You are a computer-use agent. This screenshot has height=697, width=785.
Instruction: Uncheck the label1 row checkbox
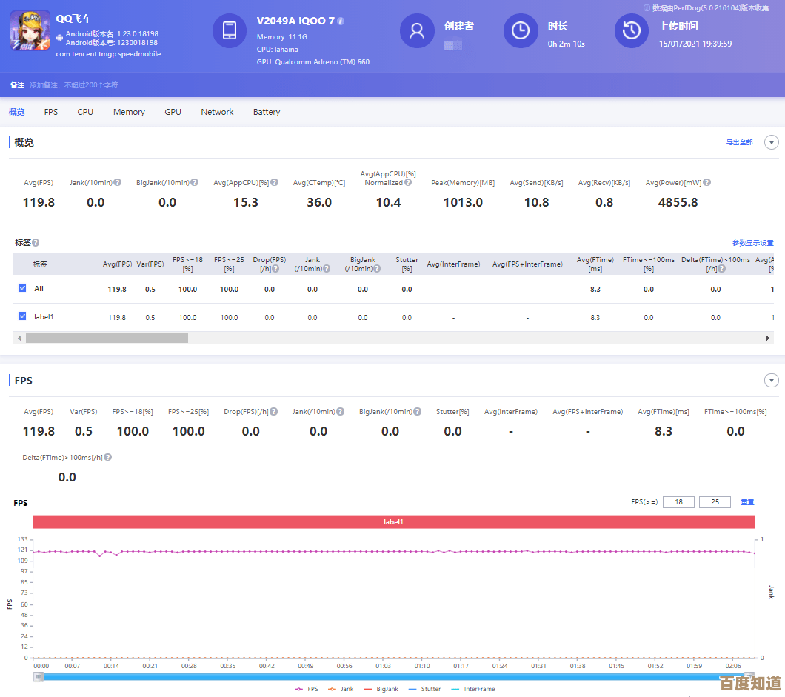22,316
